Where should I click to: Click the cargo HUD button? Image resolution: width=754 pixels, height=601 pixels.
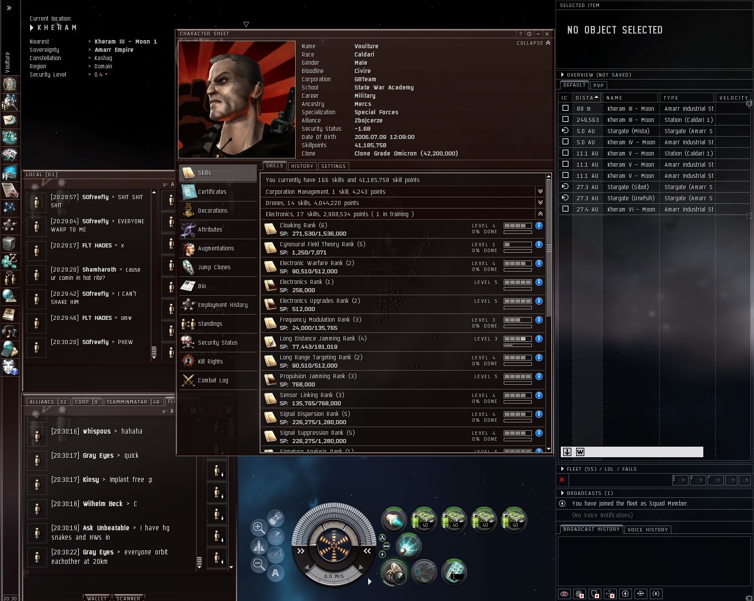tap(275, 519)
